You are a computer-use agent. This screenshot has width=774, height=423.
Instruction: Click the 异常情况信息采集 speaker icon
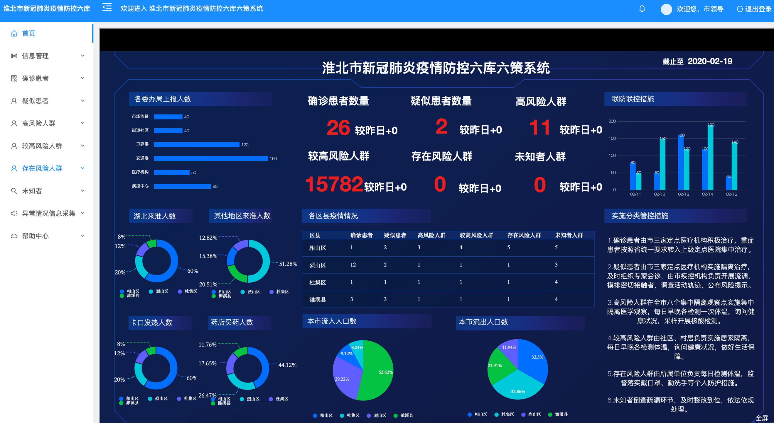[14, 213]
